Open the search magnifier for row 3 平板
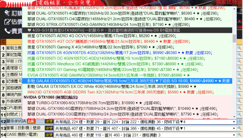This screenshot has width=243, height=138. pos(240,61)
